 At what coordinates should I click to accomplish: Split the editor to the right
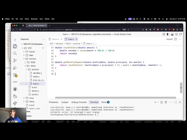[176, 39]
